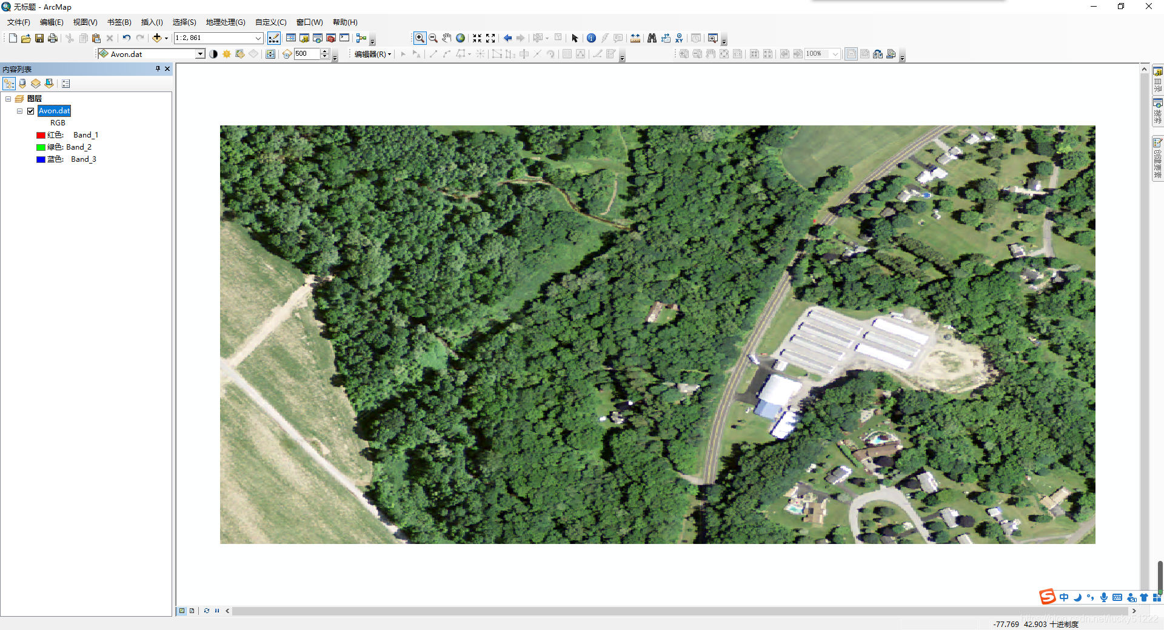Click the Flicker Layer clock icon
1164x630 pixels.
click(x=287, y=54)
